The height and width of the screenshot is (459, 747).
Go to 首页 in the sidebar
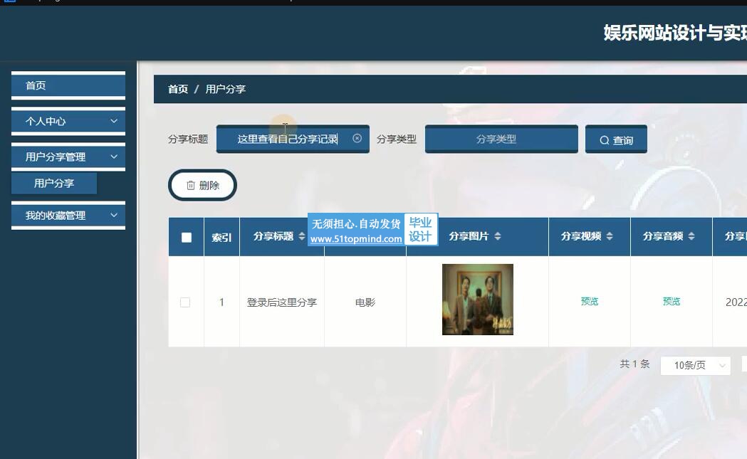coord(68,85)
